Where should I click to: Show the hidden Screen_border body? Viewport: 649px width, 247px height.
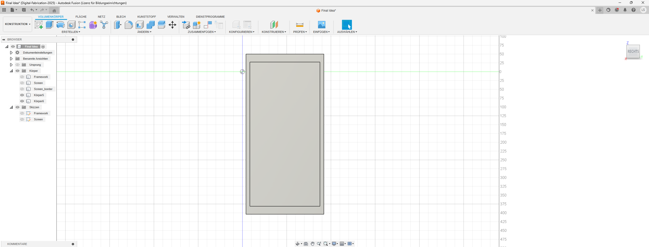coord(22,89)
